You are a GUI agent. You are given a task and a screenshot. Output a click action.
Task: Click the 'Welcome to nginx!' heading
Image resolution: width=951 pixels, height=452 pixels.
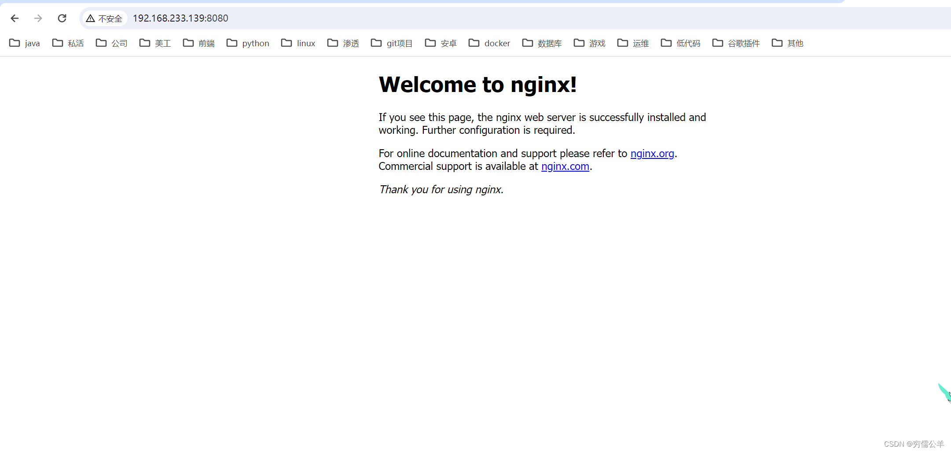477,85
